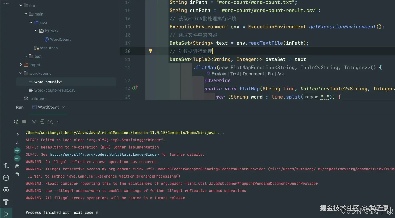The height and width of the screenshot is (218, 395).
Task: Click the WordCount class icon in project tree
Action: point(47,39)
